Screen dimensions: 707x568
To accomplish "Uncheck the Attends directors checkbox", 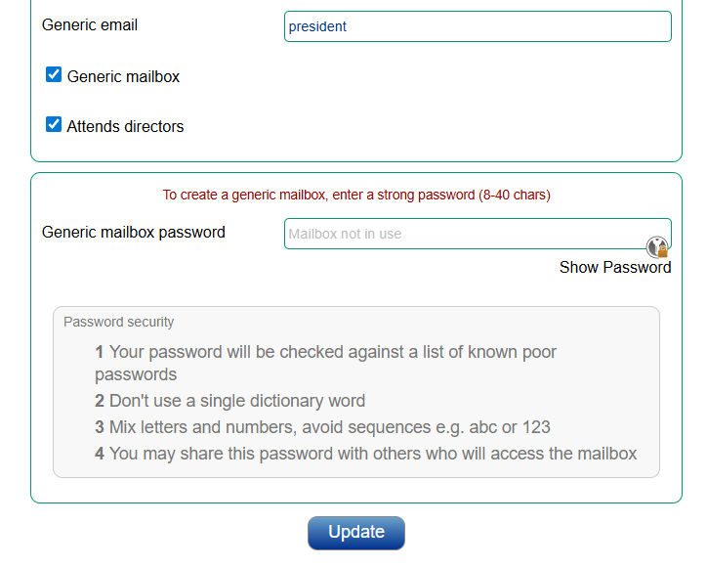I will click(x=54, y=124).
